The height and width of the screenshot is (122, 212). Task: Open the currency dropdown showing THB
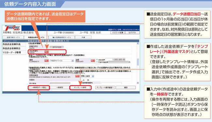(x=62, y=61)
